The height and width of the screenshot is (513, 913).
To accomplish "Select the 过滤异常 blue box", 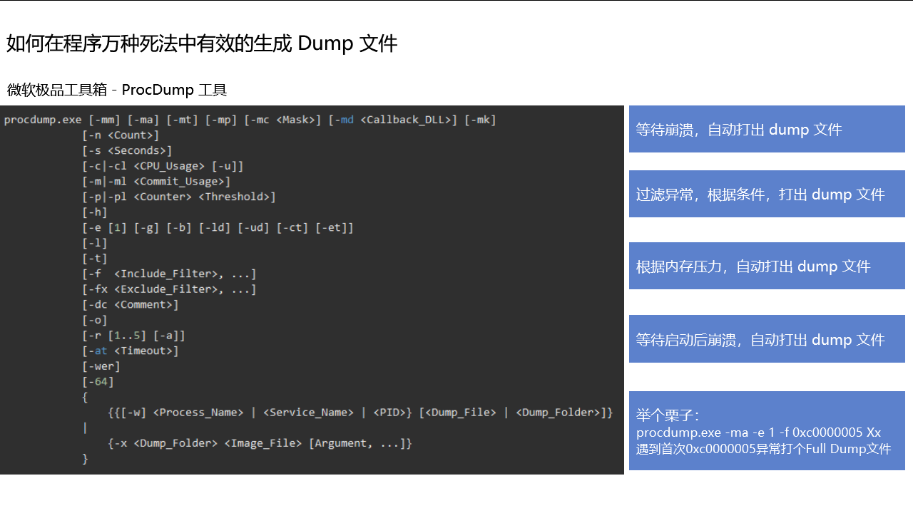I will 766,194.
